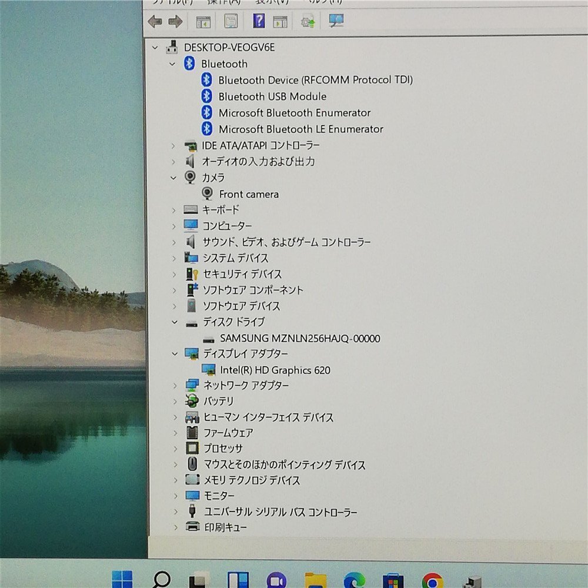Select Bluetooth USB Module device

[x=272, y=96]
